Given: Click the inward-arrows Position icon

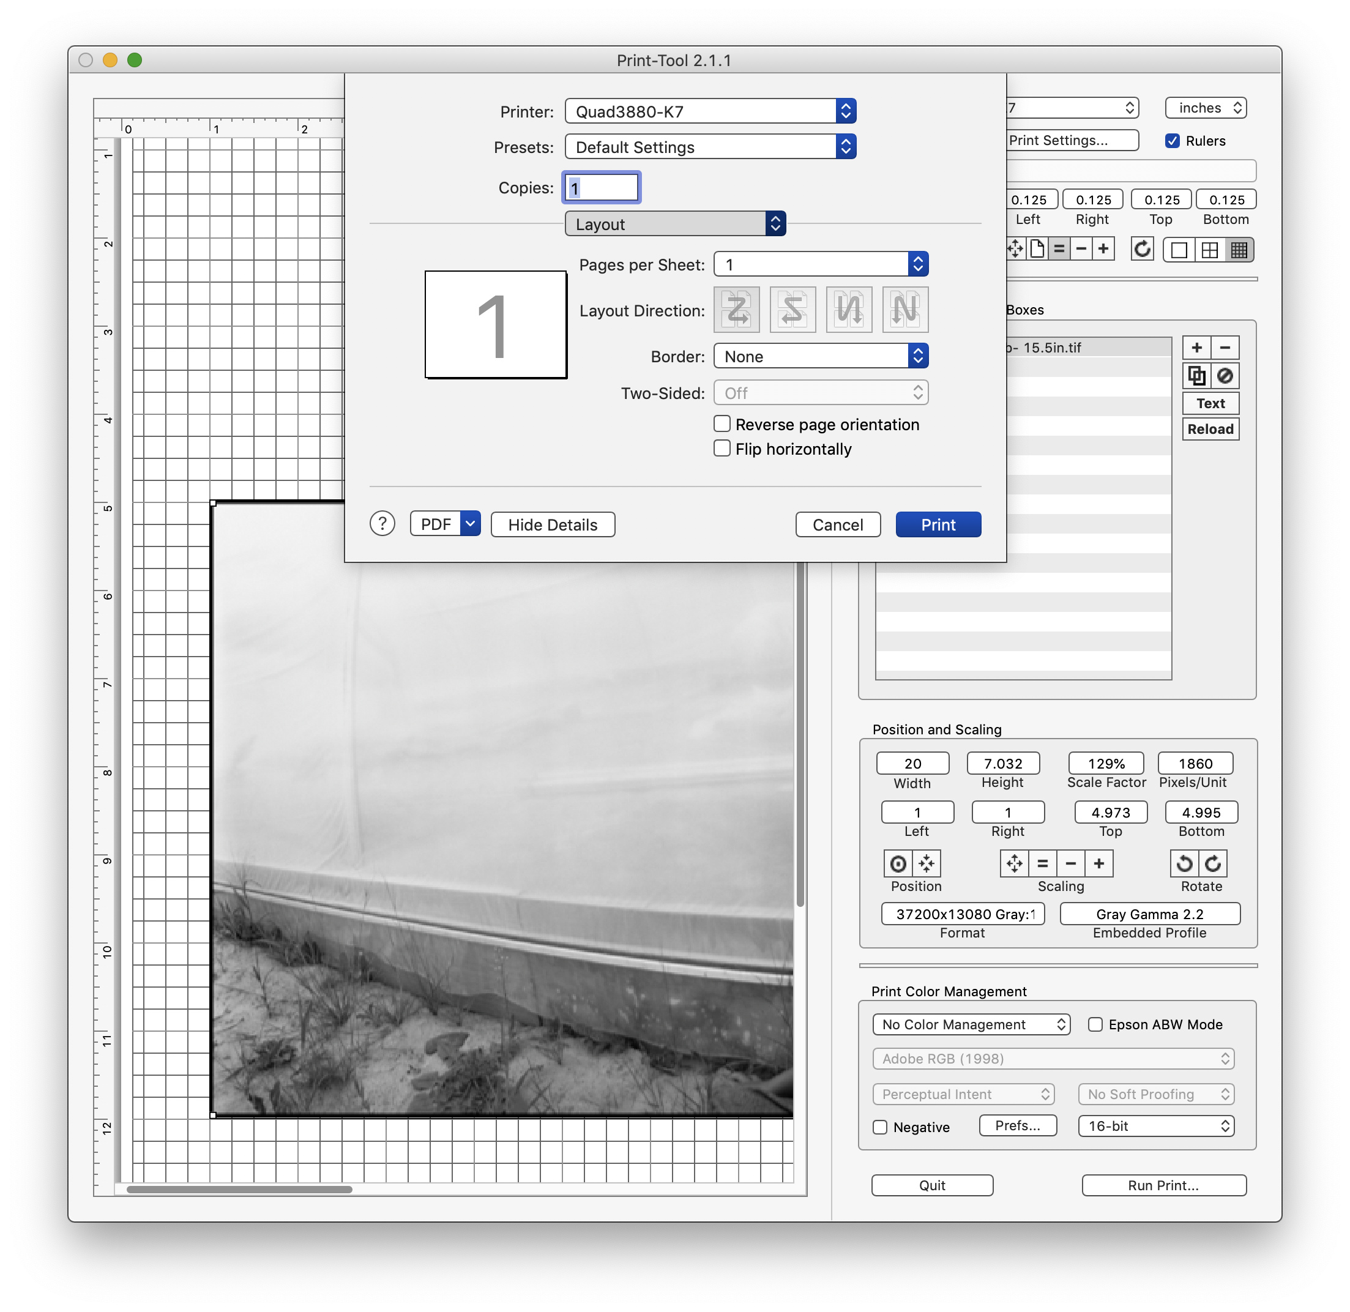Looking at the screenshot, I should point(926,863).
